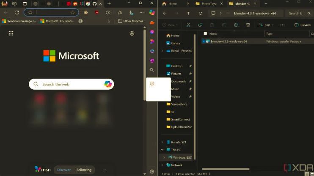Viewport: 314px width, 176px height.
Task: Cut the selected file
Action: click(x=188, y=25)
